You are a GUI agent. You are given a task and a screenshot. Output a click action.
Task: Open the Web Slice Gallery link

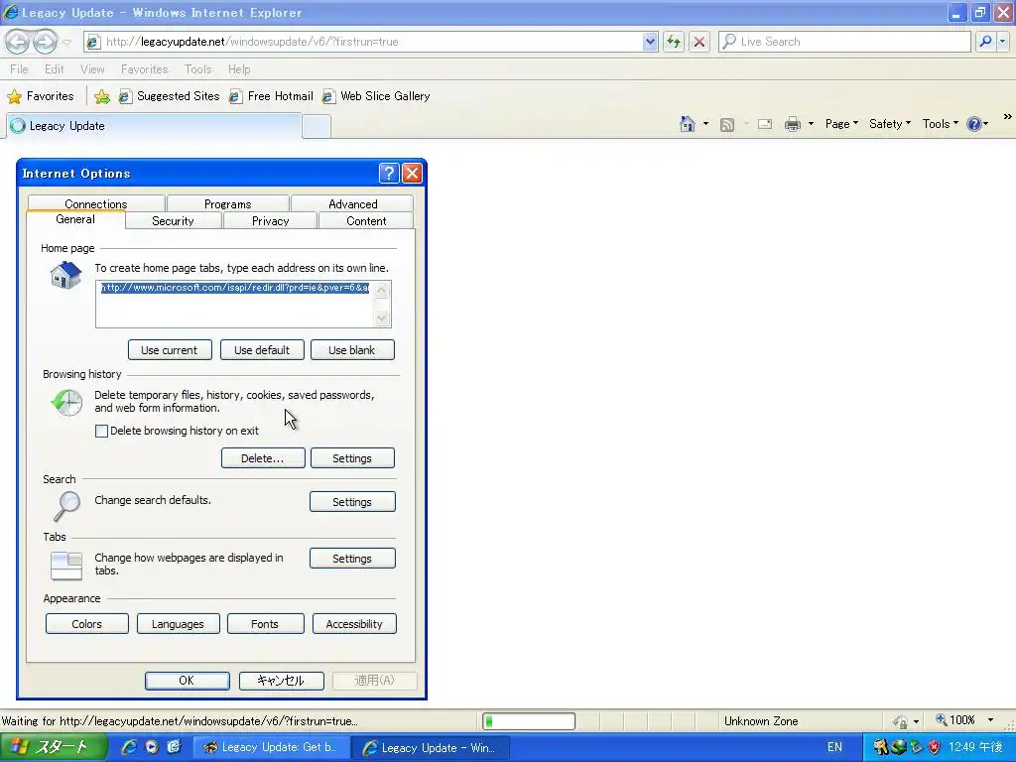coord(376,96)
